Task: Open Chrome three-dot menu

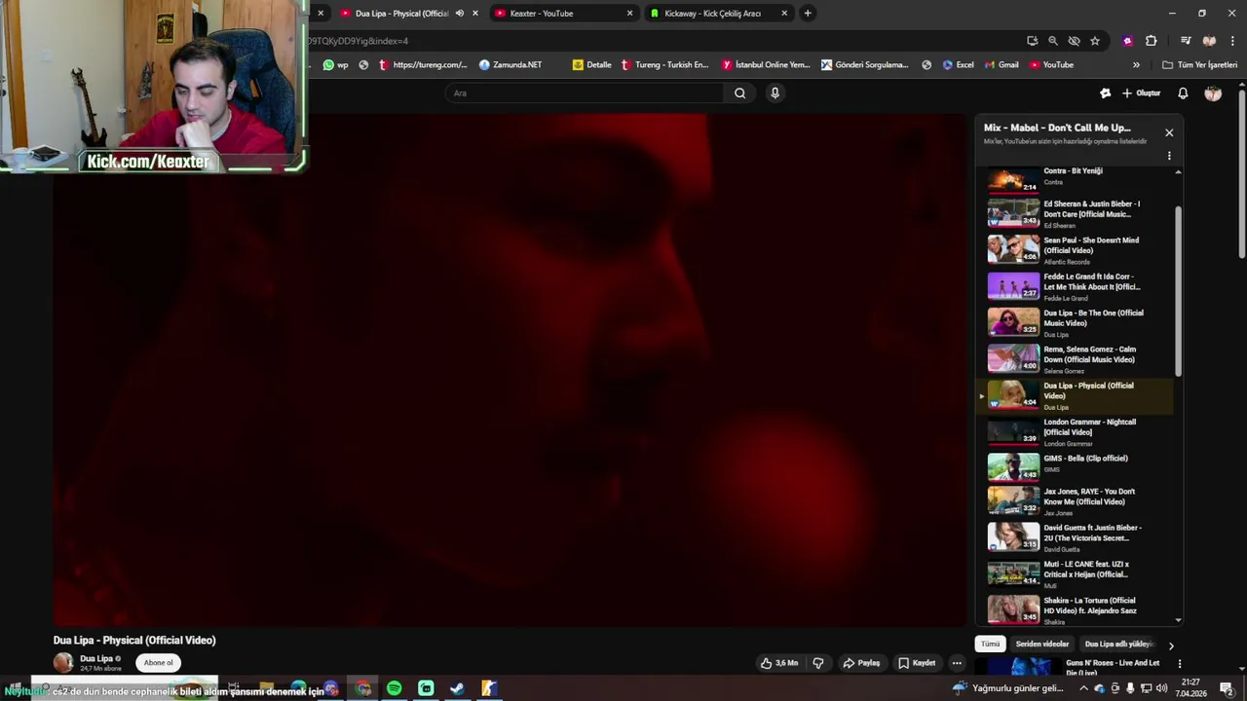Action: pyautogui.click(x=1232, y=41)
